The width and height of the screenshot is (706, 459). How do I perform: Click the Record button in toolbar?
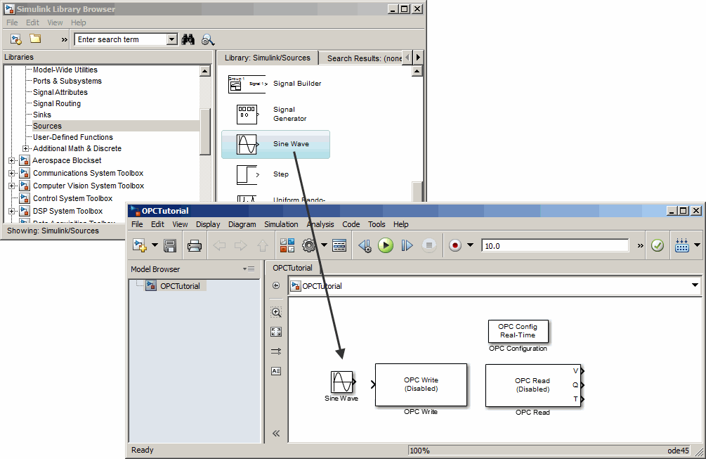click(455, 245)
